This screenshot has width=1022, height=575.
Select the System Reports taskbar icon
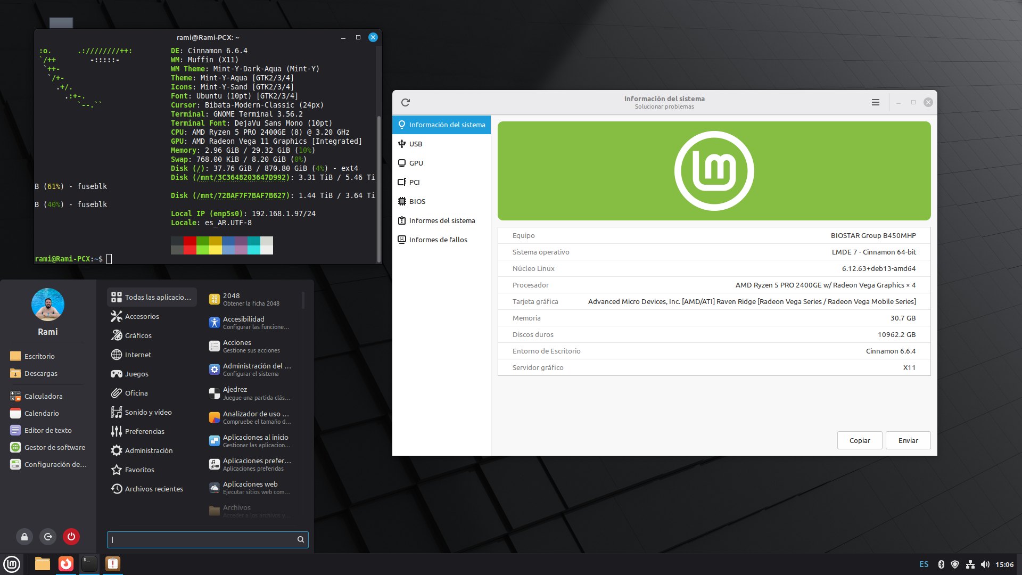(113, 564)
